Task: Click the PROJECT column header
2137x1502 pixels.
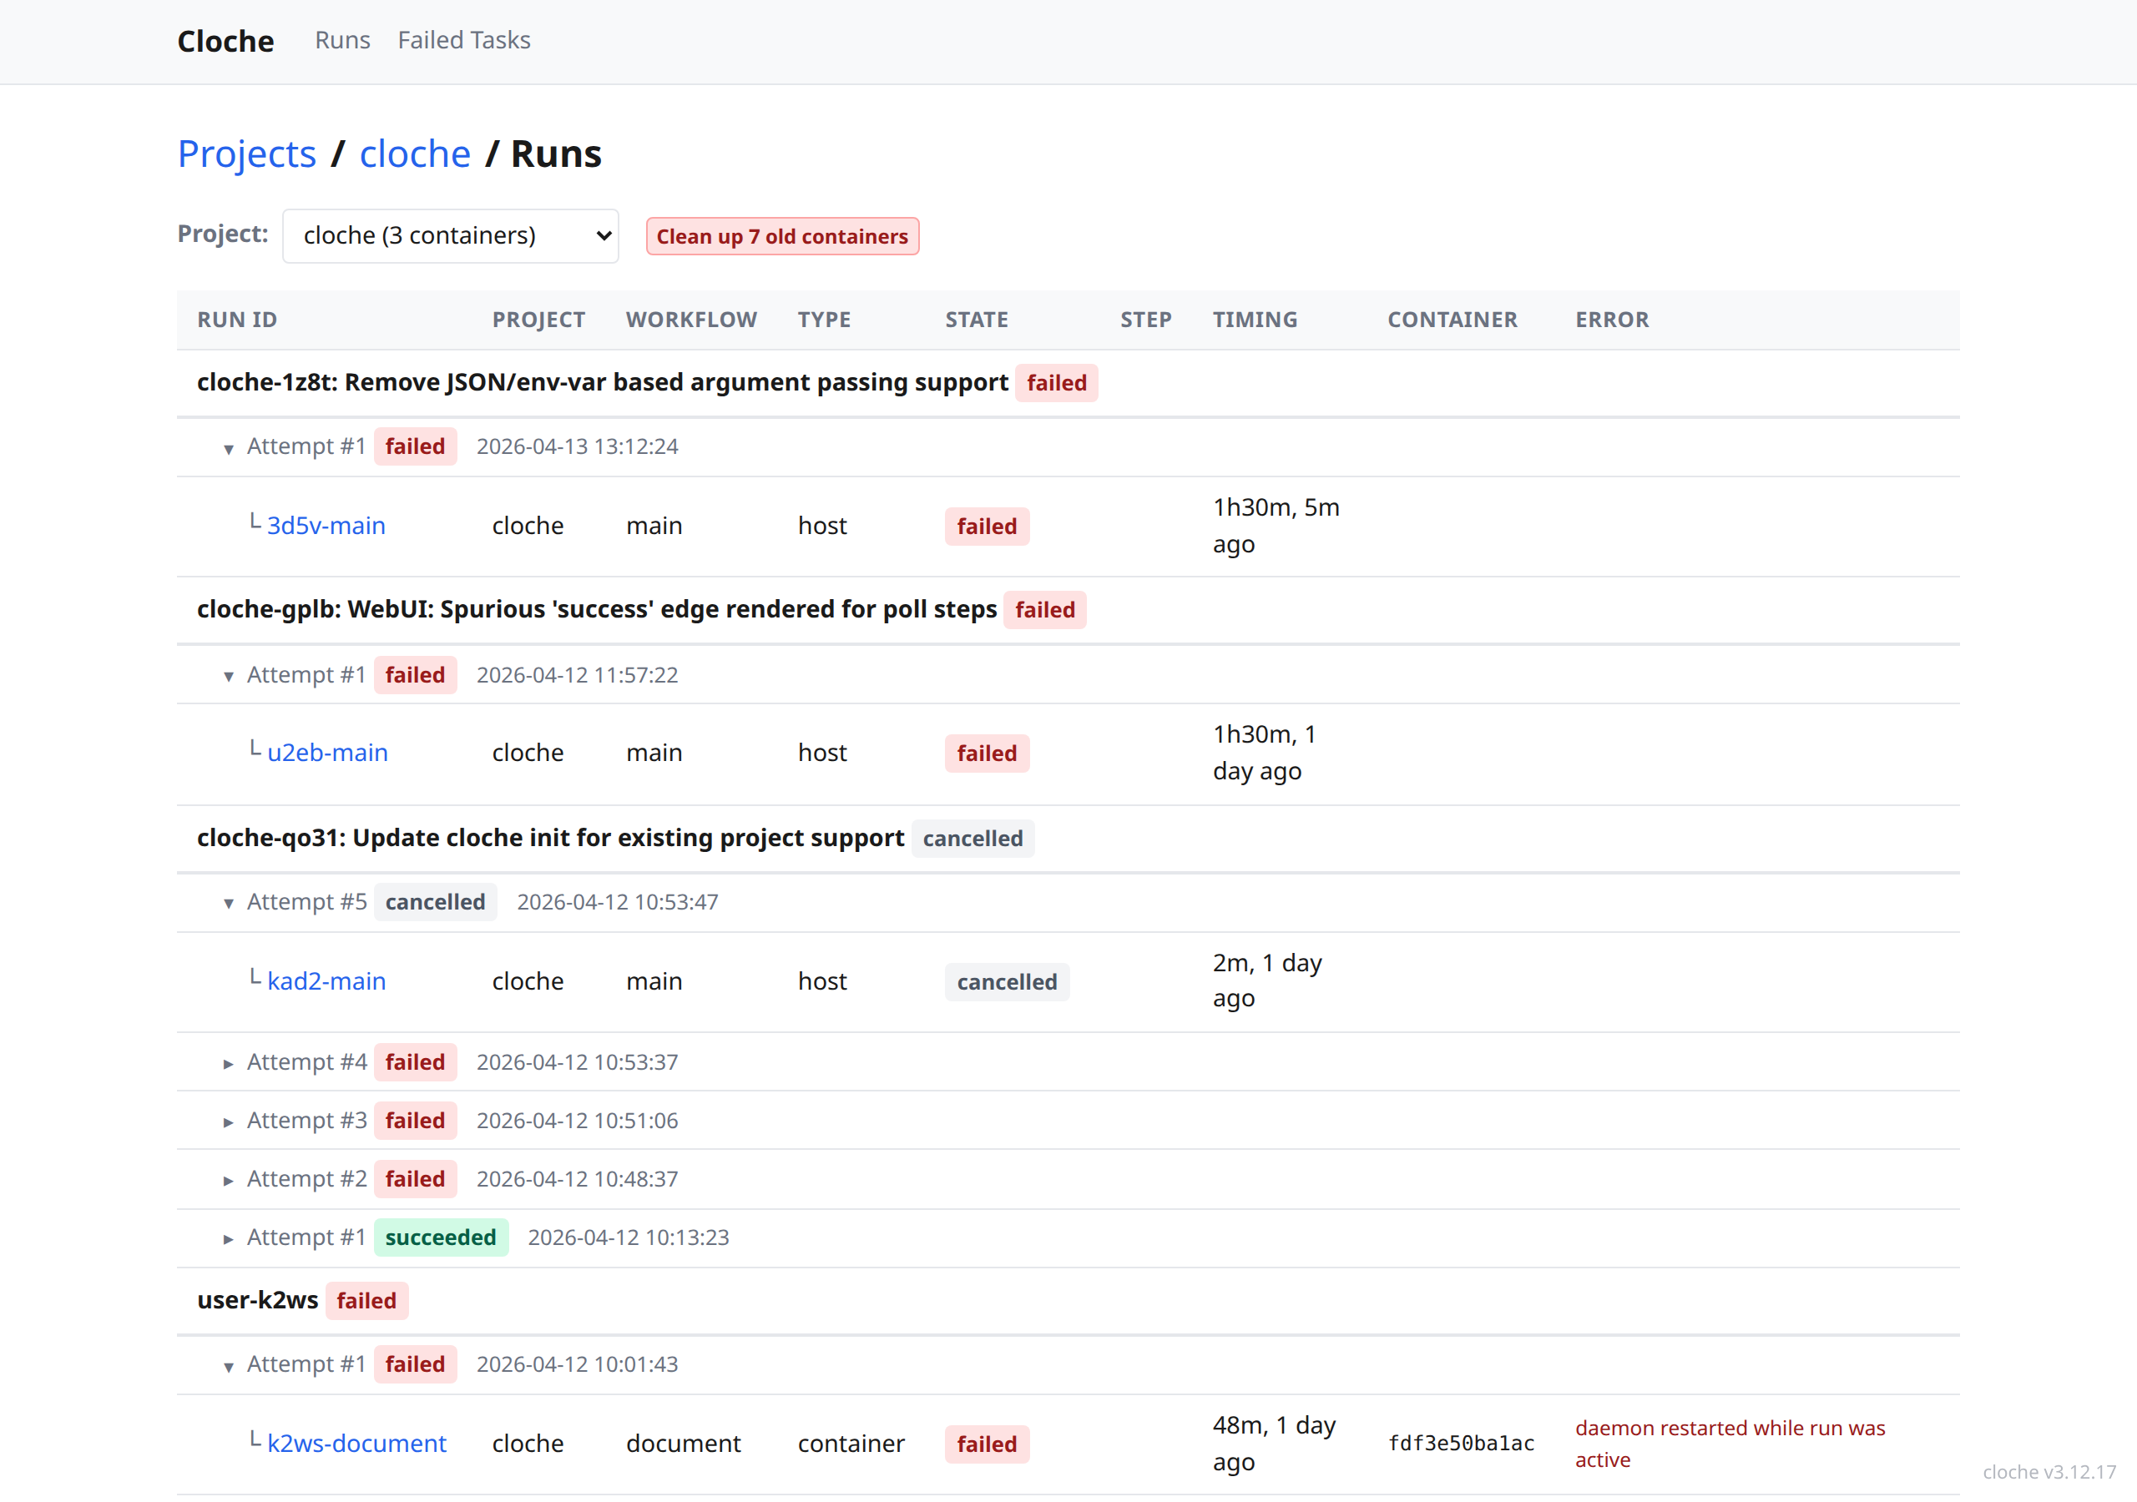Action: point(539,320)
